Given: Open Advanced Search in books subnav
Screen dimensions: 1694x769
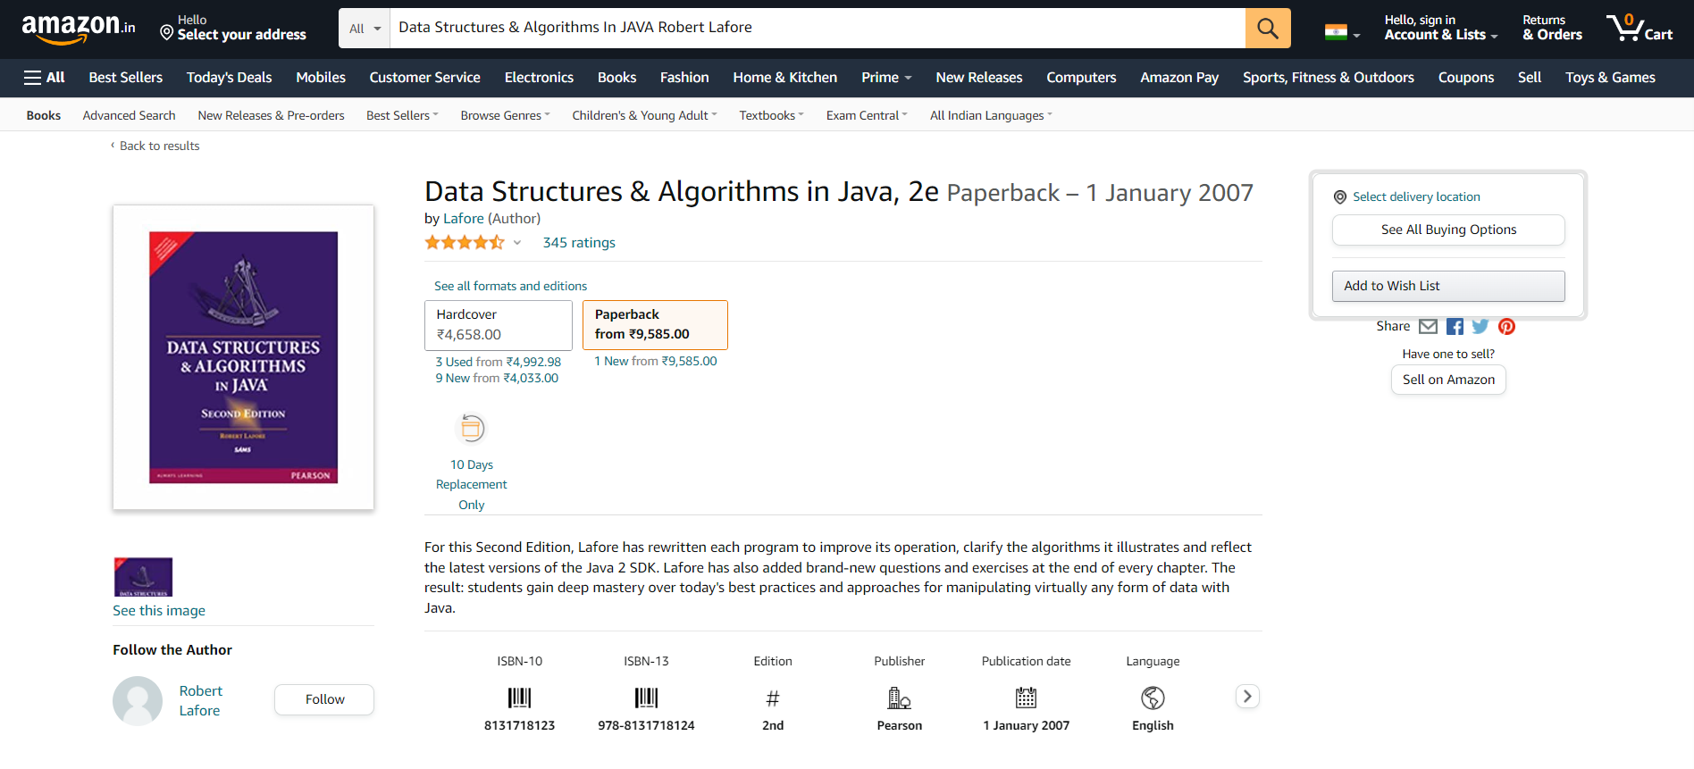Looking at the screenshot, I should point(129,115).
